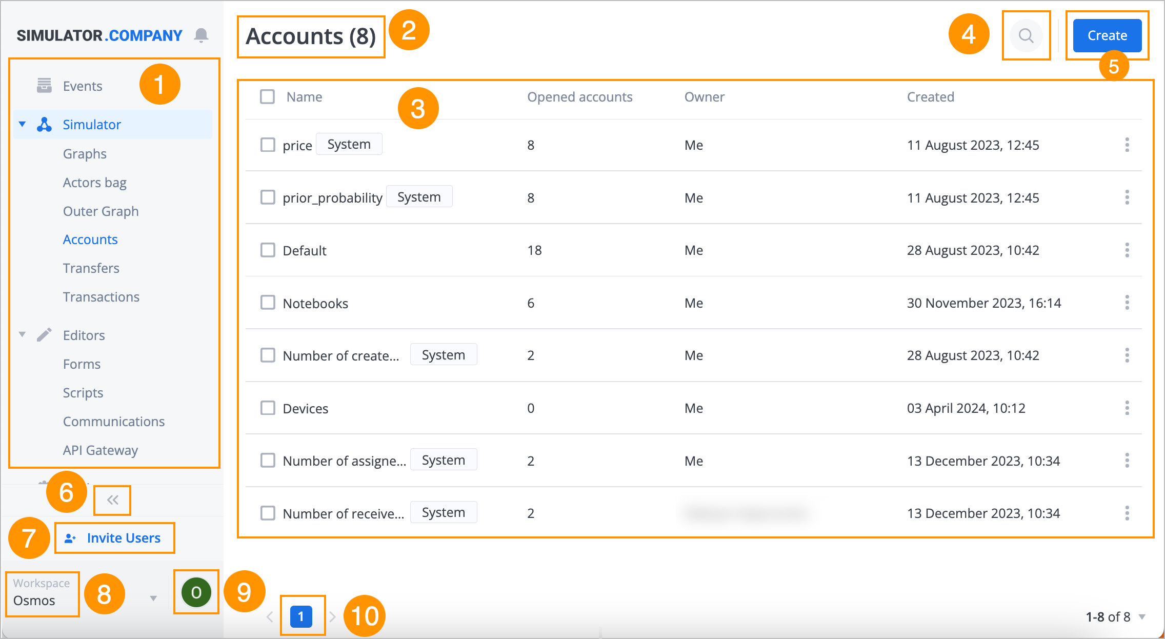1165x639 pixels.
Task: Open Actors bag in sidebar
Action: (94, 183)
